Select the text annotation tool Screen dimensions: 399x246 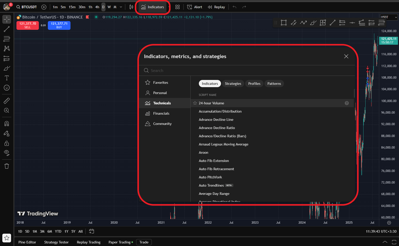point(7,78)
